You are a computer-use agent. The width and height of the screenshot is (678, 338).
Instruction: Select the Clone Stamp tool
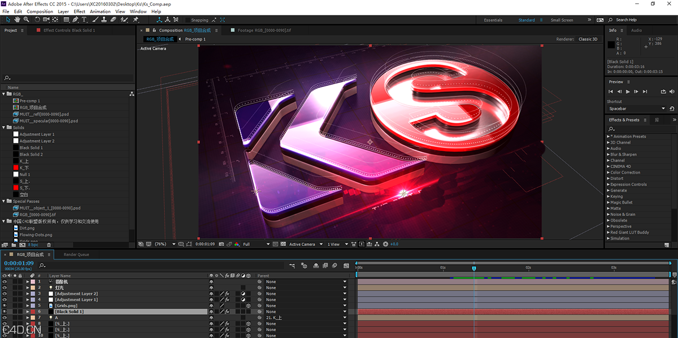(104, 19)
